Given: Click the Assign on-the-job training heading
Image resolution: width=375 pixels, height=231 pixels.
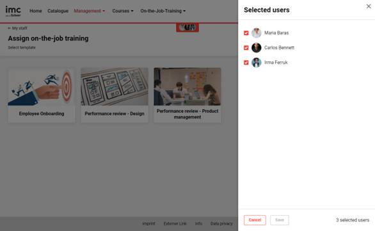Looking at the screenshot, I should coord(48,38).
